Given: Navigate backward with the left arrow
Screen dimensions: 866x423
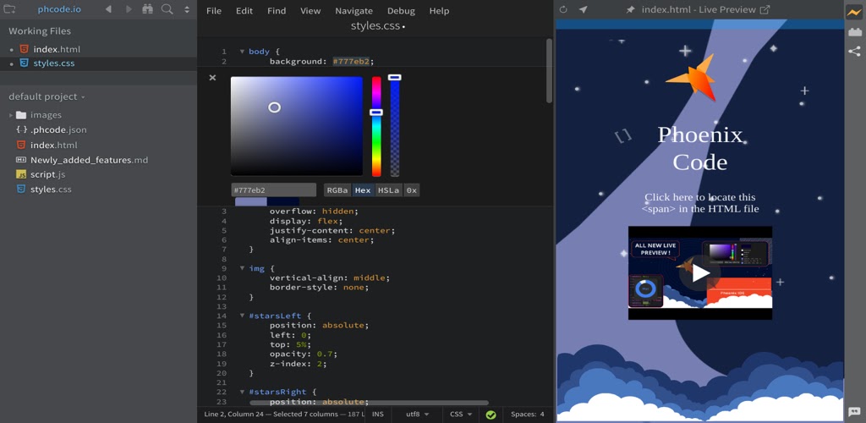Looking at the screenshot, I should coord(108,9).
